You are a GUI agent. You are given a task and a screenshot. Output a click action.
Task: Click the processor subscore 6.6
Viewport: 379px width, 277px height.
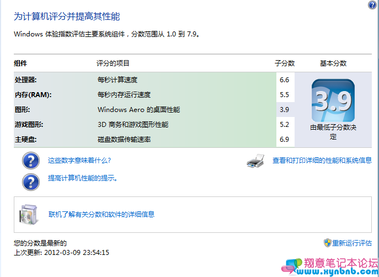coord(284,80)
